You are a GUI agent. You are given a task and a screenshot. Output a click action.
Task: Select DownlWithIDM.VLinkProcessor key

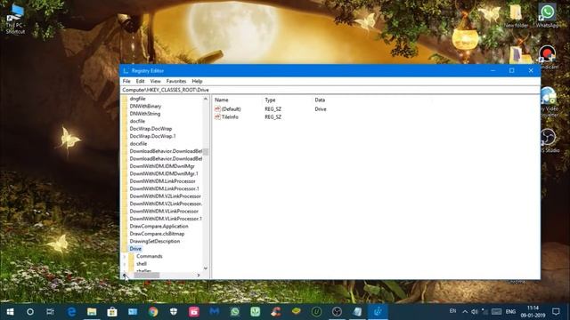click(x=164, y=212)
